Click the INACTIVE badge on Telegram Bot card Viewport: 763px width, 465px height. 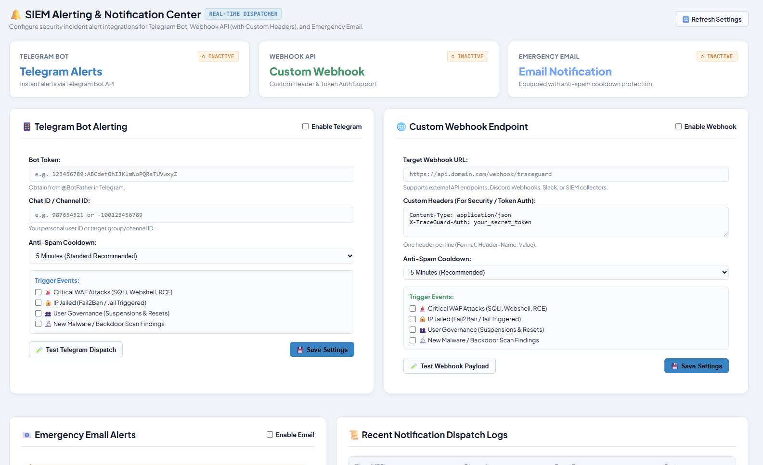[218, 56]
